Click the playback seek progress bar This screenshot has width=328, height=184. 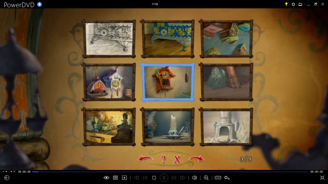[x=170, y=172]
